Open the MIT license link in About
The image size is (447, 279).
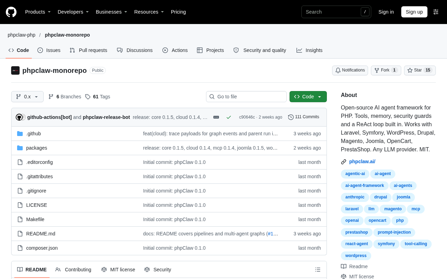click(x=358, y=277)
